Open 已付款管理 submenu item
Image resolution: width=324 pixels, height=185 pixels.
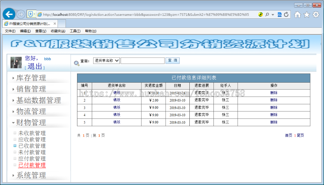coord(32,165)
